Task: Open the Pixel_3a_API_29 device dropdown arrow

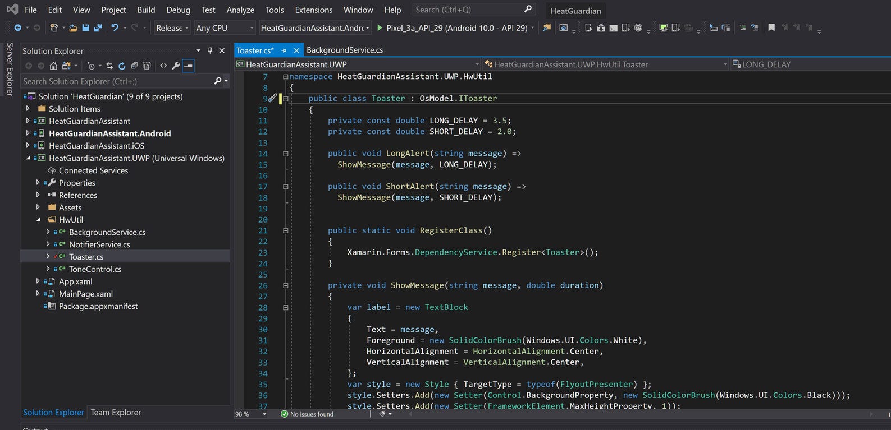Action: pos(533,28)
